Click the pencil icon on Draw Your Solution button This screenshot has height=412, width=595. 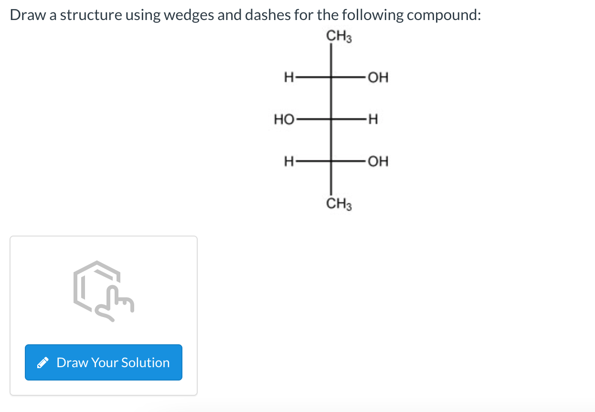(x=43, y=362)
